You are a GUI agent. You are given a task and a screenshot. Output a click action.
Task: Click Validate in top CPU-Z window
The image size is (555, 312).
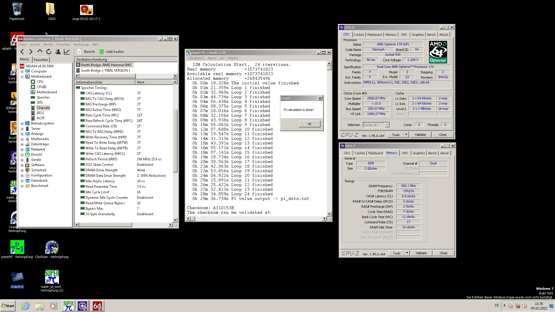click(x=420, y=135)
